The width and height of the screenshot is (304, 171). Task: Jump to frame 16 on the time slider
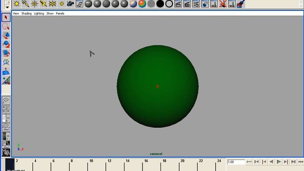pyautogui.click(x=146, y=161)
